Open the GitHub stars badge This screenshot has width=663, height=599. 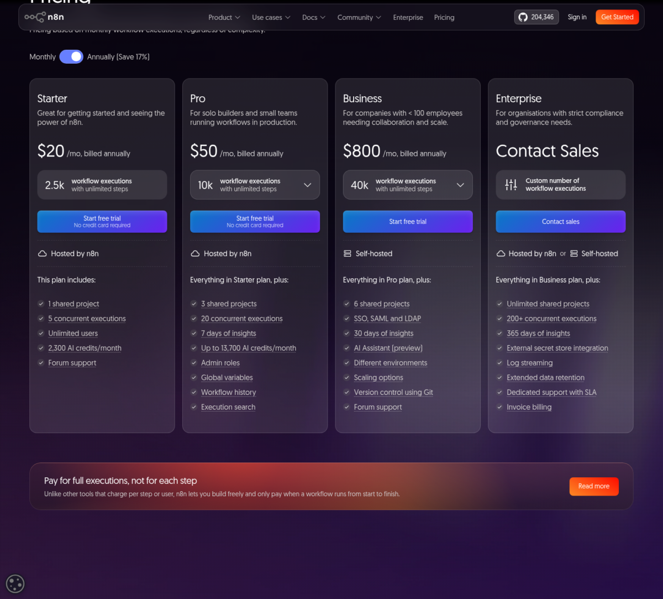(536, 17)
